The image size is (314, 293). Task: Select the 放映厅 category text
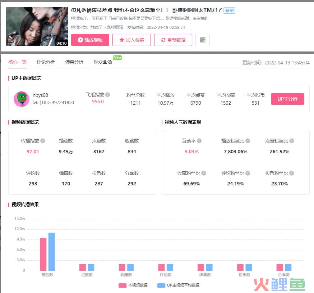click(96, 27)
